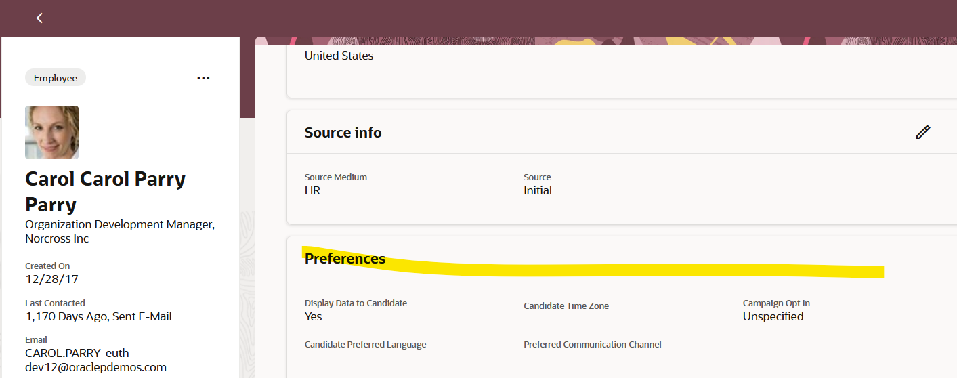Open Carol Parry's profile photo

tap(51, 132)
